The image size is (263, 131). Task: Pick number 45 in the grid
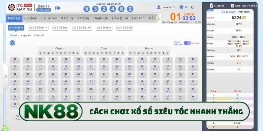(x=15, y=83)
